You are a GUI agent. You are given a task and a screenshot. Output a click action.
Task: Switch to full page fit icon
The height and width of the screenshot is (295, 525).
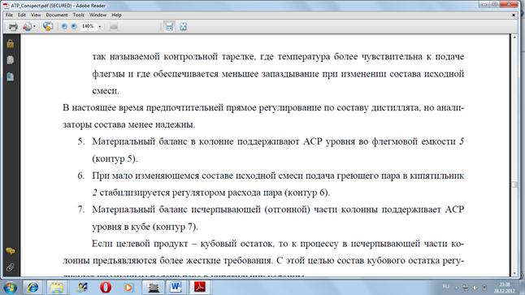click(x=183, y=27)
